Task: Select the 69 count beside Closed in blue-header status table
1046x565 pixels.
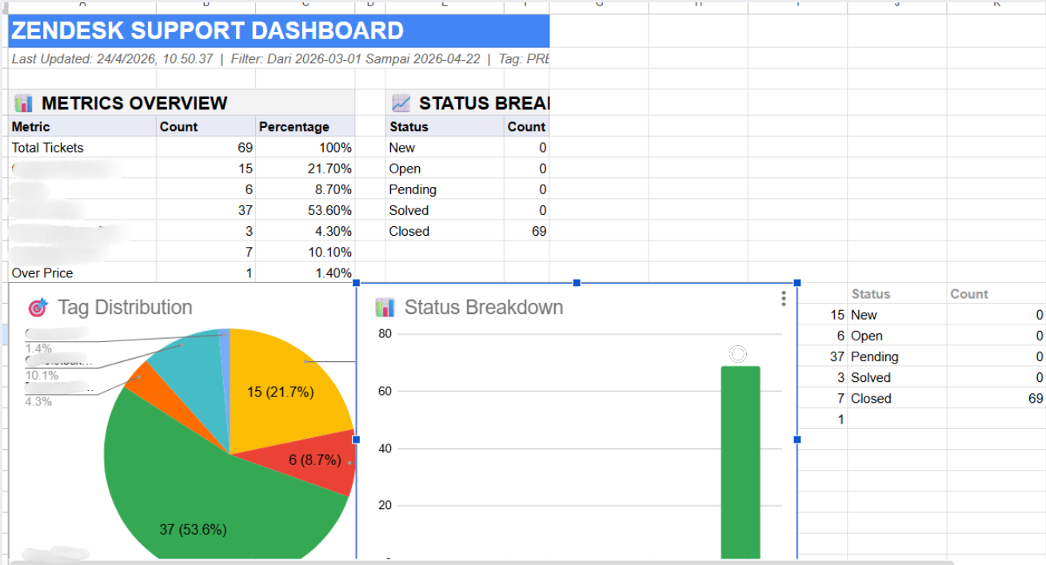Action: pos(527,231)
